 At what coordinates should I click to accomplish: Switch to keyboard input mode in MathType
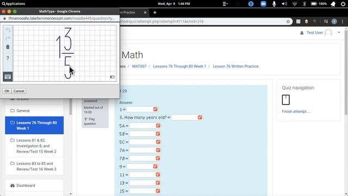tap(8, 77)
